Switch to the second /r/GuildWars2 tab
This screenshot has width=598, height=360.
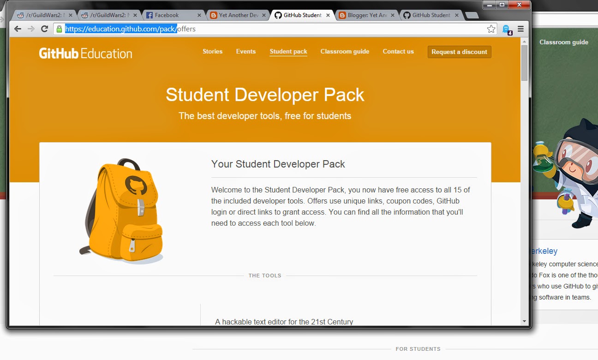point(108,15)
